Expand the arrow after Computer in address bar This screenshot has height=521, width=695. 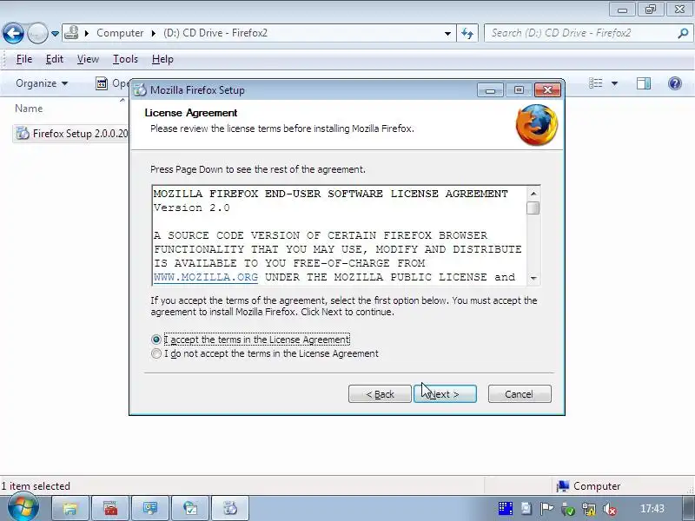coord(154,33)
